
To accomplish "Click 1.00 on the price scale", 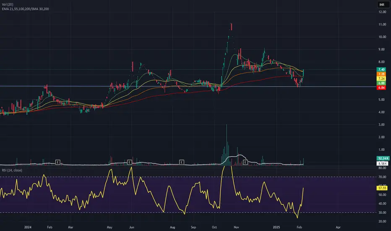I will click(381, 150).
